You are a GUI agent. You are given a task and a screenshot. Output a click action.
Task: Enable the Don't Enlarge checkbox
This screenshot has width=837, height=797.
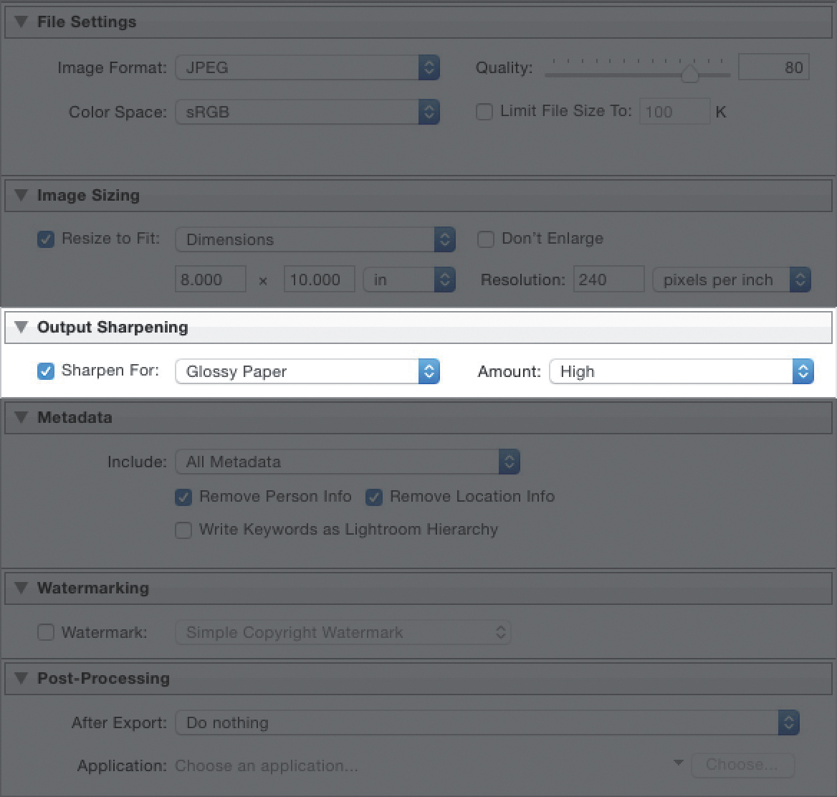tap(486, 239)
